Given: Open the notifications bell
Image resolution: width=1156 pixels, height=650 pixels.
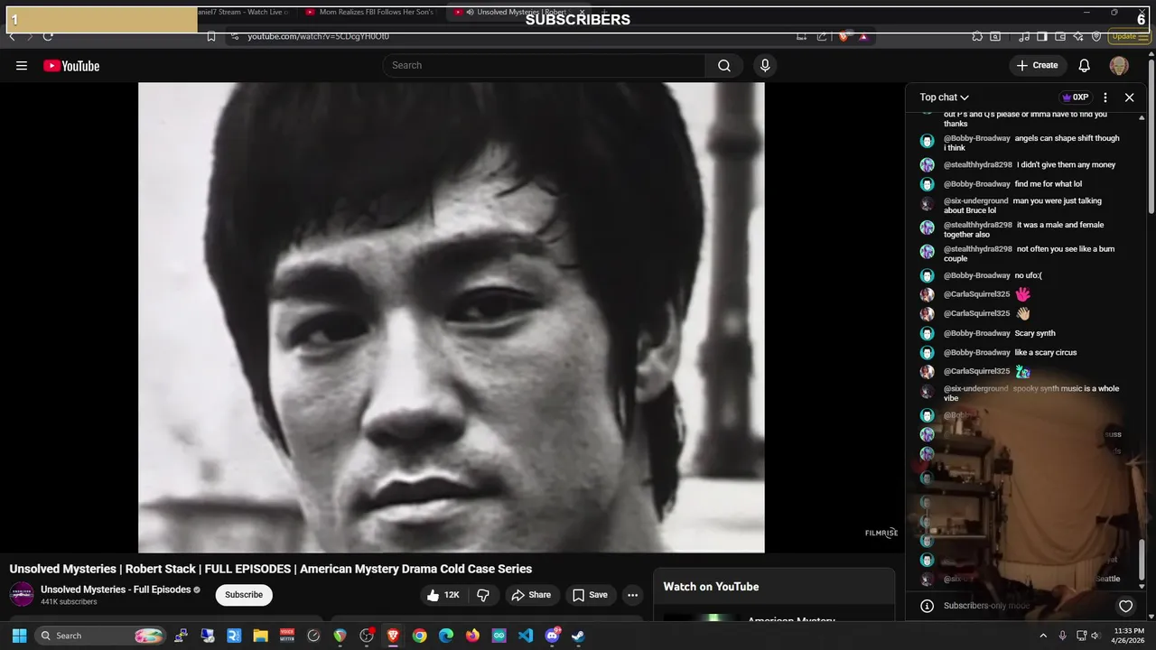Looking at the screenshot, I should [x=1085, y=65].
